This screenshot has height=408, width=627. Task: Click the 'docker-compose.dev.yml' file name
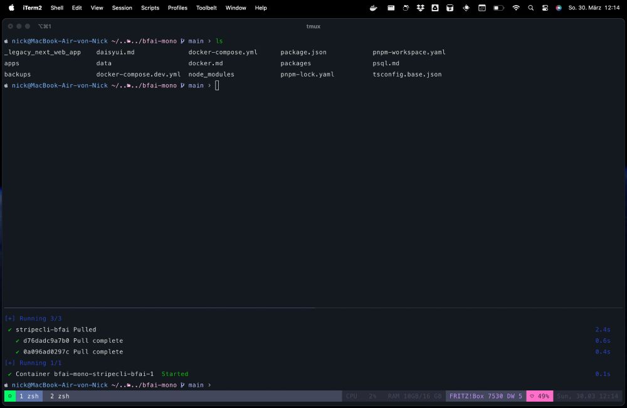[139, 75]
